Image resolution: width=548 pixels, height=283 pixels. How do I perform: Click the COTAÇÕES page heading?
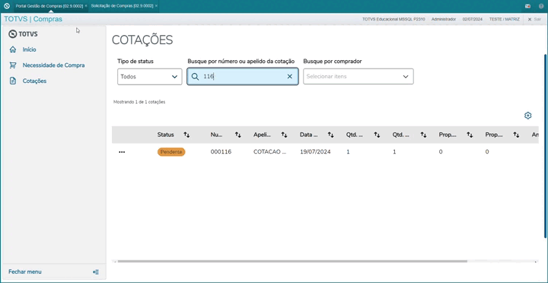pos(142,40)
